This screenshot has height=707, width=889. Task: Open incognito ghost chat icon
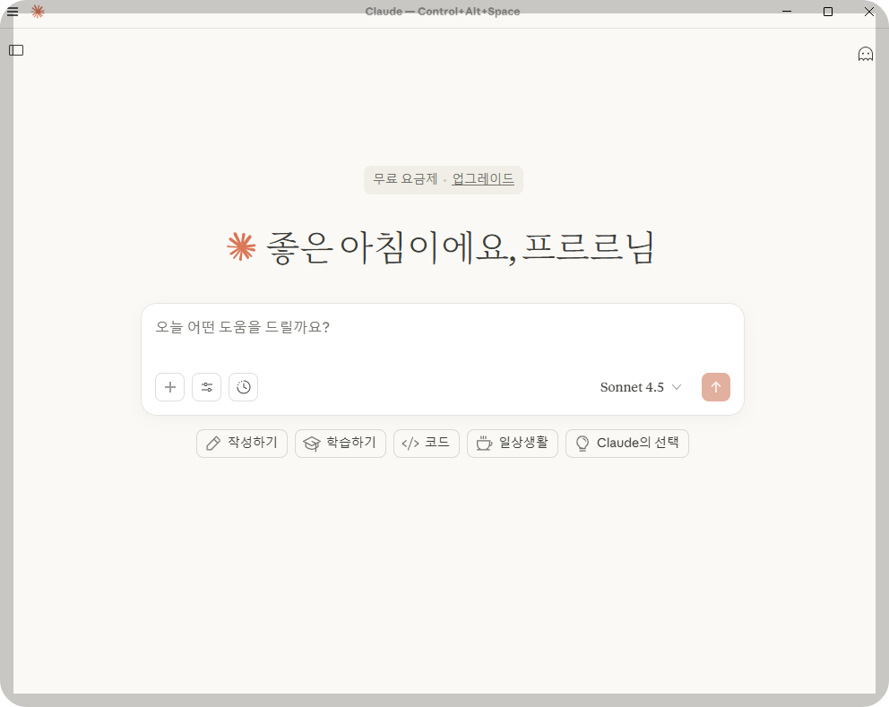pos(865,54)
